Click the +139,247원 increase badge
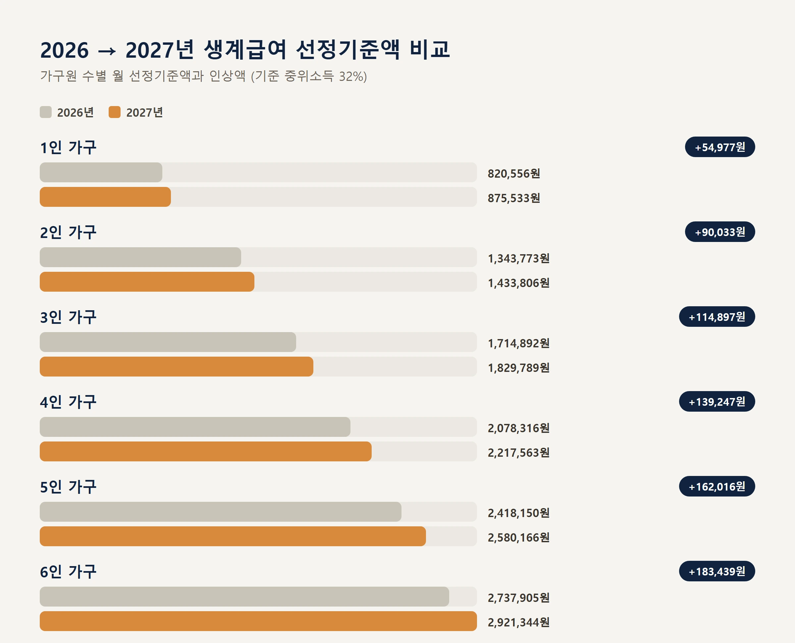795x643 pixels. click(717, 401)
